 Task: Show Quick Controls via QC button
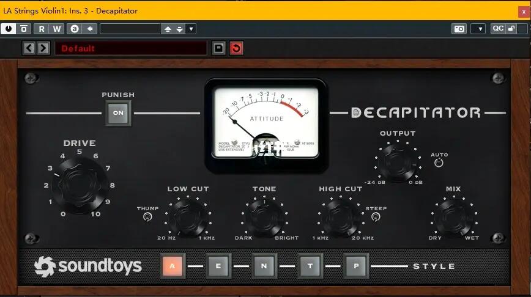coord(498,29)
